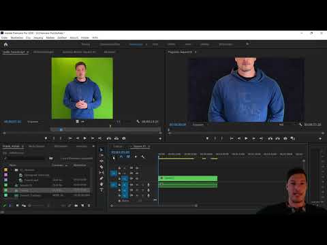Mark Out point in the Source monitor
This screenshot has width=327, height=245.
61,138
